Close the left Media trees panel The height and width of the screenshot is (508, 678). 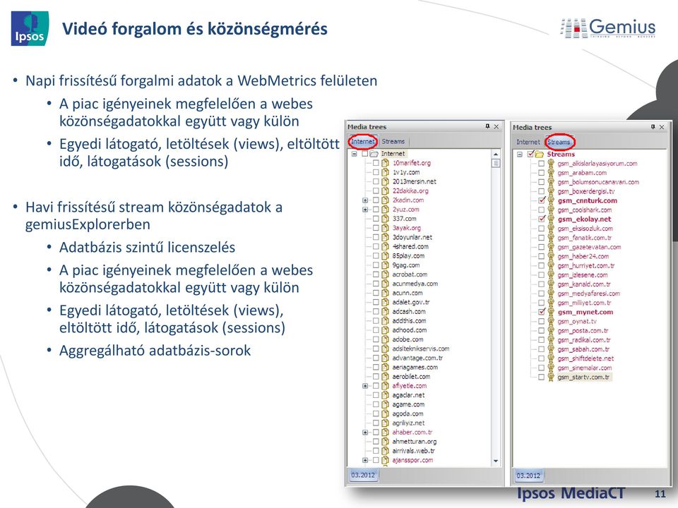point(496,126)
